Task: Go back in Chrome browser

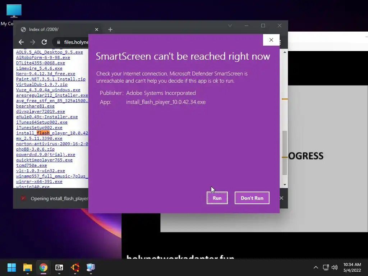Action: pos(21,42)
